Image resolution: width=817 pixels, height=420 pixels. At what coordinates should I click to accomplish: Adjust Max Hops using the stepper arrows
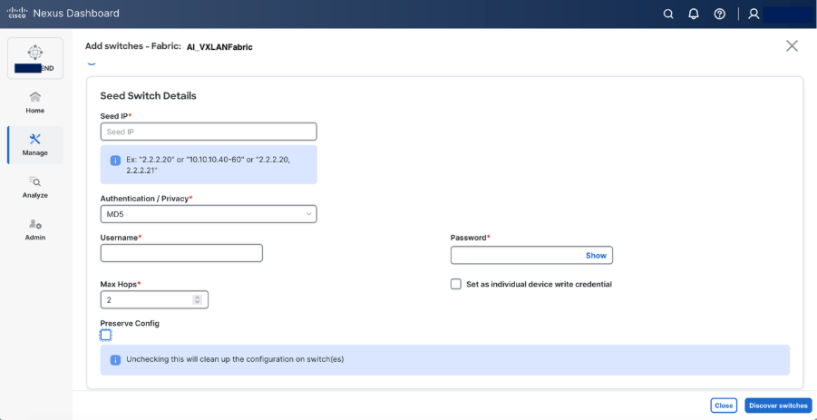(x=197, y=299)
